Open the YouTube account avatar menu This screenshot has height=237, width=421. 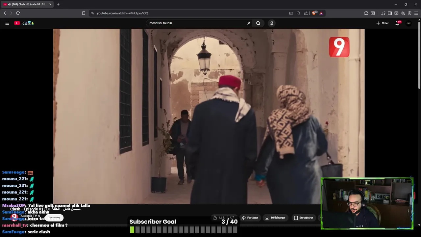[409, 23]
